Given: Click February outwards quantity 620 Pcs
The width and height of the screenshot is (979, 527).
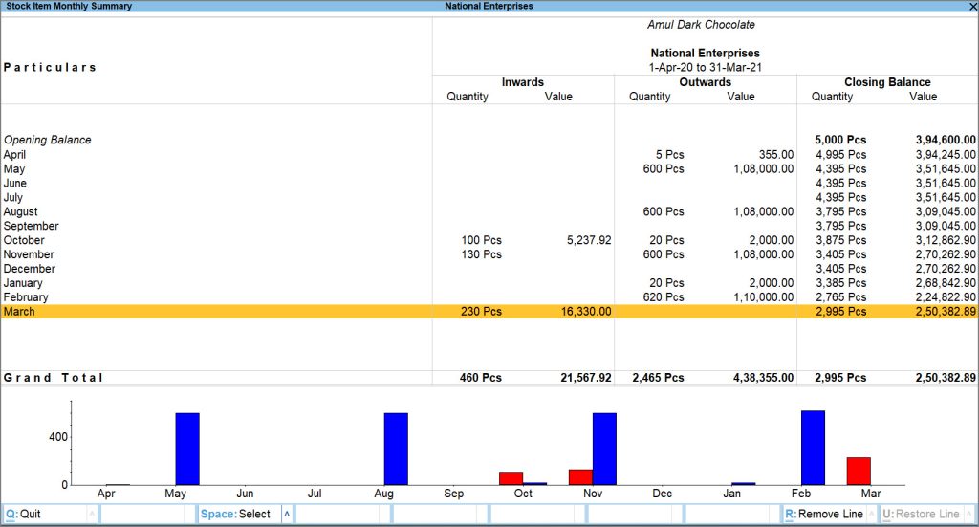Looking at the screenshot, I should pos(664,297).
